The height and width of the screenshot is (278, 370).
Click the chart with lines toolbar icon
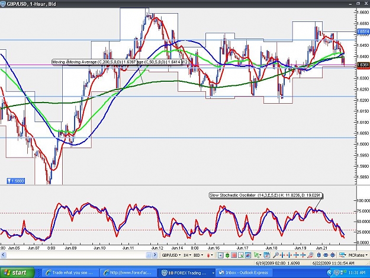pyautogui.click(x=247, y=255)
